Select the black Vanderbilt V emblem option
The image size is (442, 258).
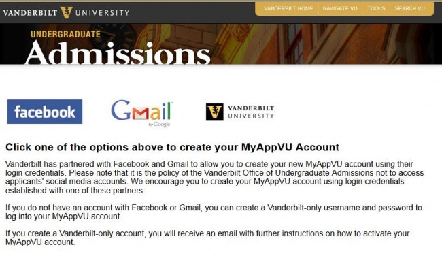pos(214,112)
